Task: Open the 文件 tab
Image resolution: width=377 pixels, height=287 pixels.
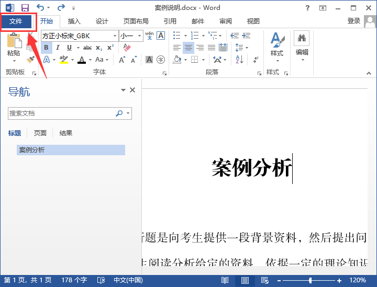Action: [x=16, y=21]
